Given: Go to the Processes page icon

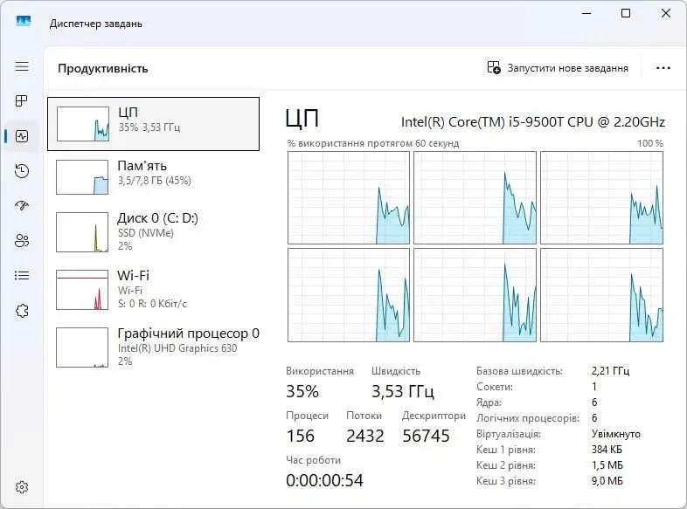Looking at the screenshot, I should [x=22, y=101].
